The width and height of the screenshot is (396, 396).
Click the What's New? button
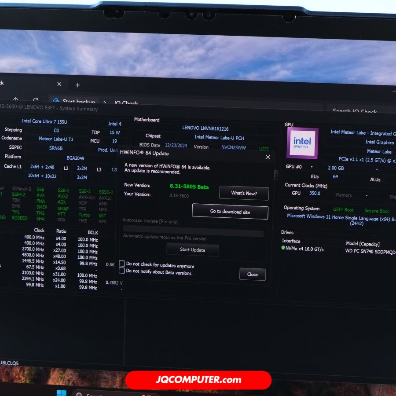[244, 193]
